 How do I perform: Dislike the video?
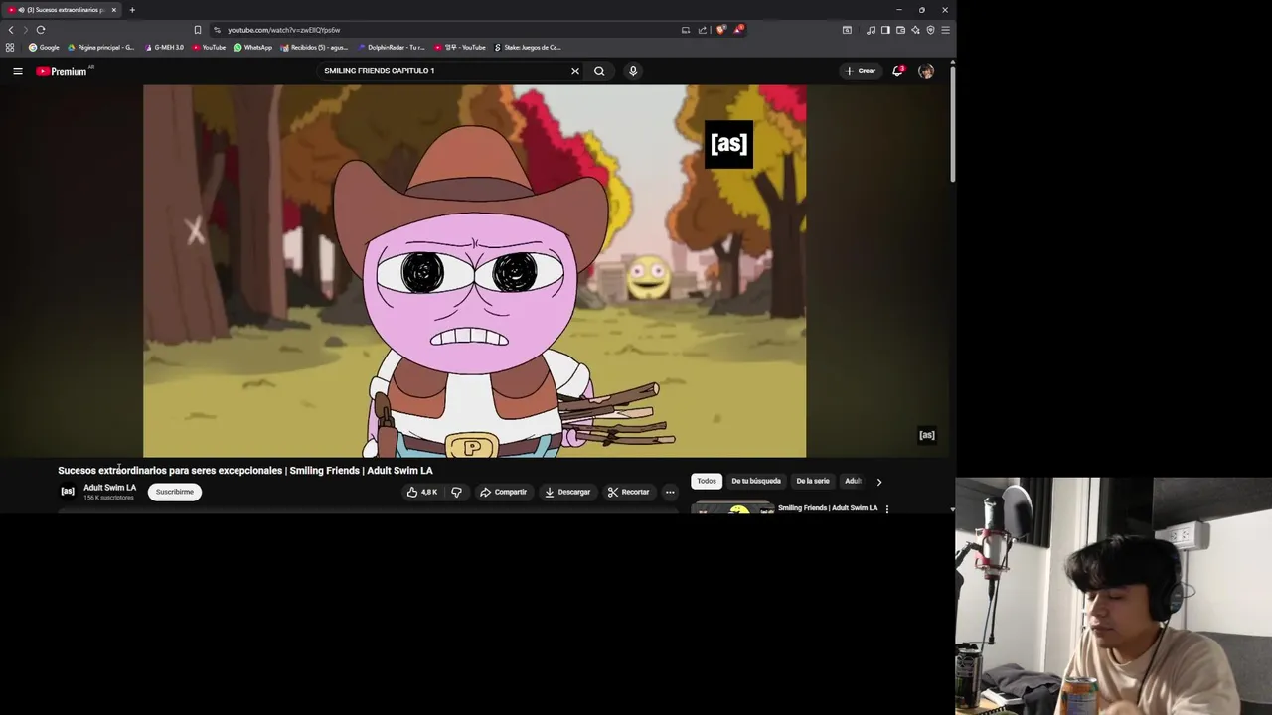click(456, 492)
